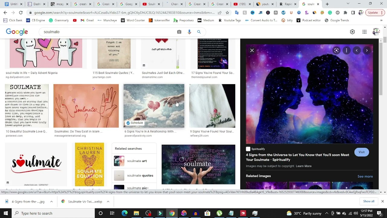The height and width of the screenshot is (218, 387).
Task: Open options for Soulmate-Vs-Twi webp download
Action: 108,201
